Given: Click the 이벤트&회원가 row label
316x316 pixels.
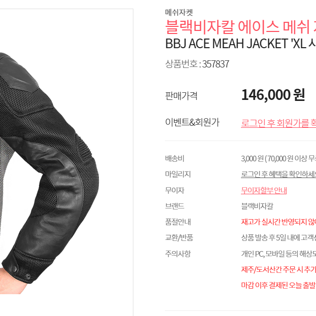Looking at the screenshot, I should tap(192, 122).
